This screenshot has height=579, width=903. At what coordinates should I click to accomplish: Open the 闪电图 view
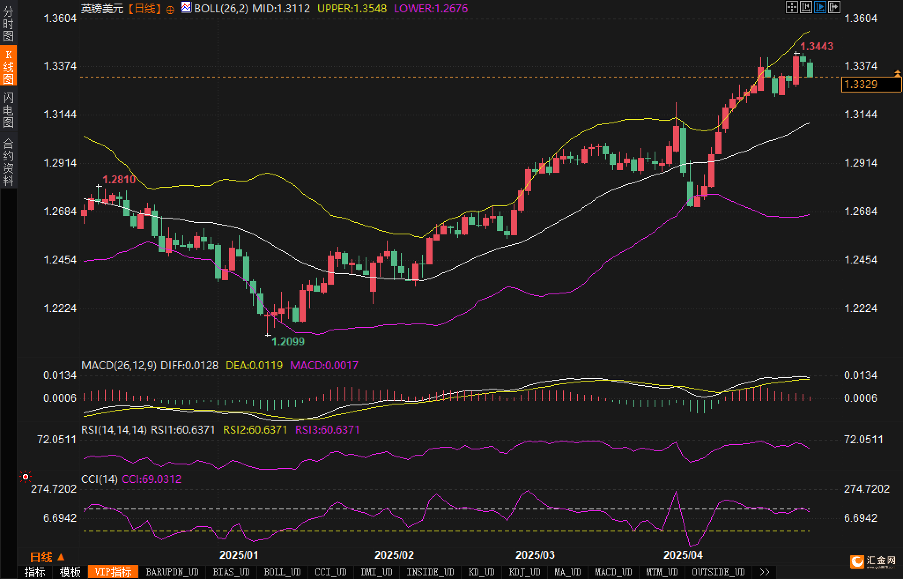(x=8, y=110)
